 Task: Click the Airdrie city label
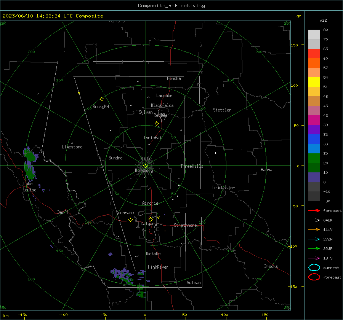coord(150,203)
